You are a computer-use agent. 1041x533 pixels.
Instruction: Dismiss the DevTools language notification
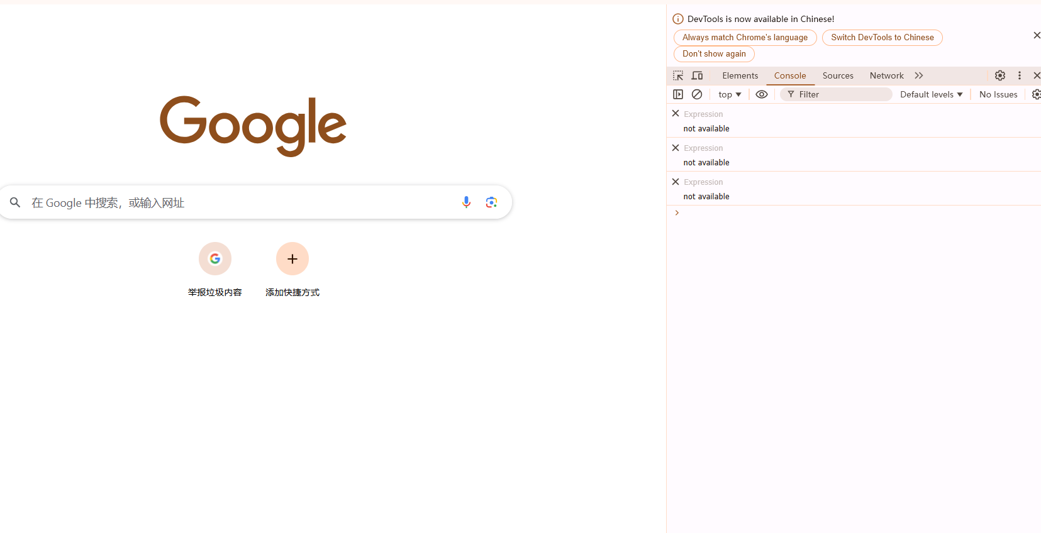[1037, 35]
